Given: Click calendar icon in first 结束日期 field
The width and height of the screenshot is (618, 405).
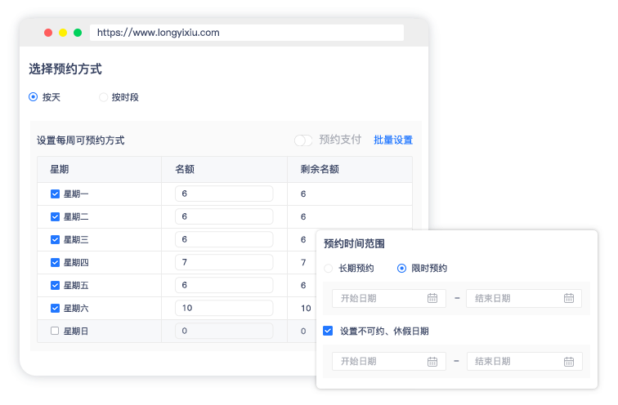Looking at the screenshot, I should pos(568,298).
